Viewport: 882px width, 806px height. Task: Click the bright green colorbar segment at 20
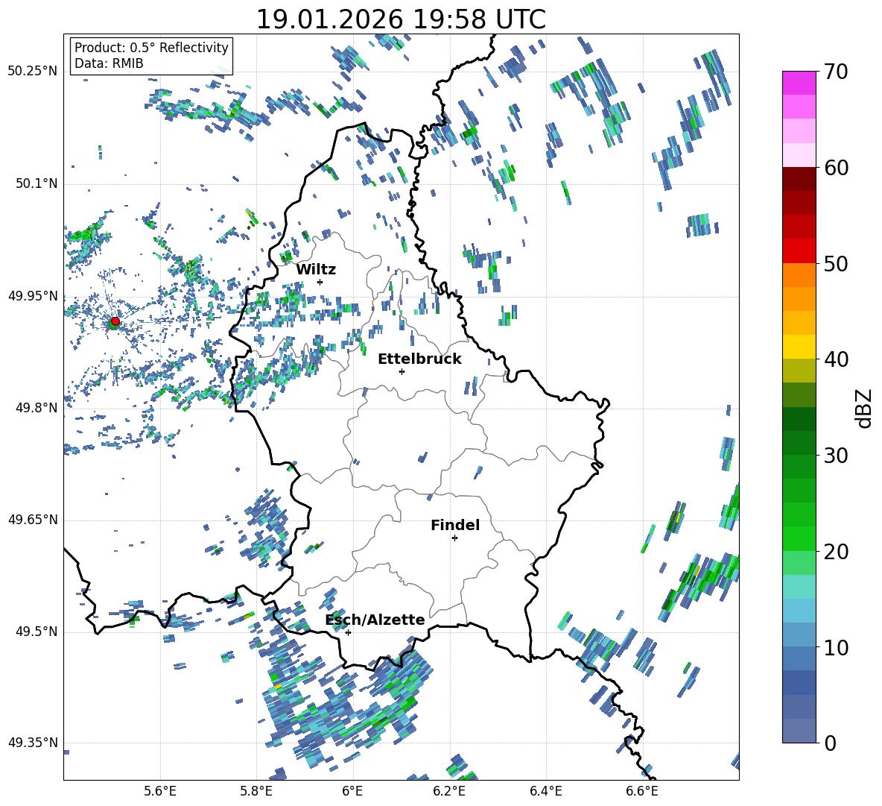coord(799,538)
